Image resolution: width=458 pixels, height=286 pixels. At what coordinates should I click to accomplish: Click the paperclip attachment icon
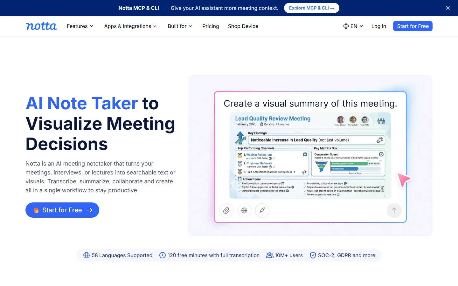point(226,210)
